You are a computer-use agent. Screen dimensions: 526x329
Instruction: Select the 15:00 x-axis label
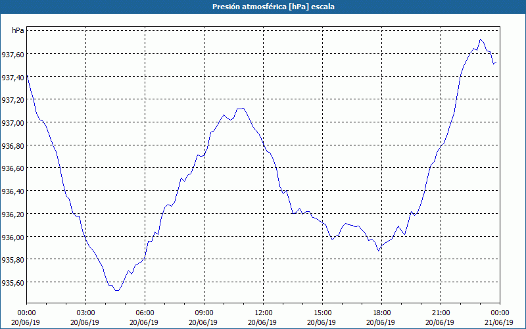[x=322, y=313]
